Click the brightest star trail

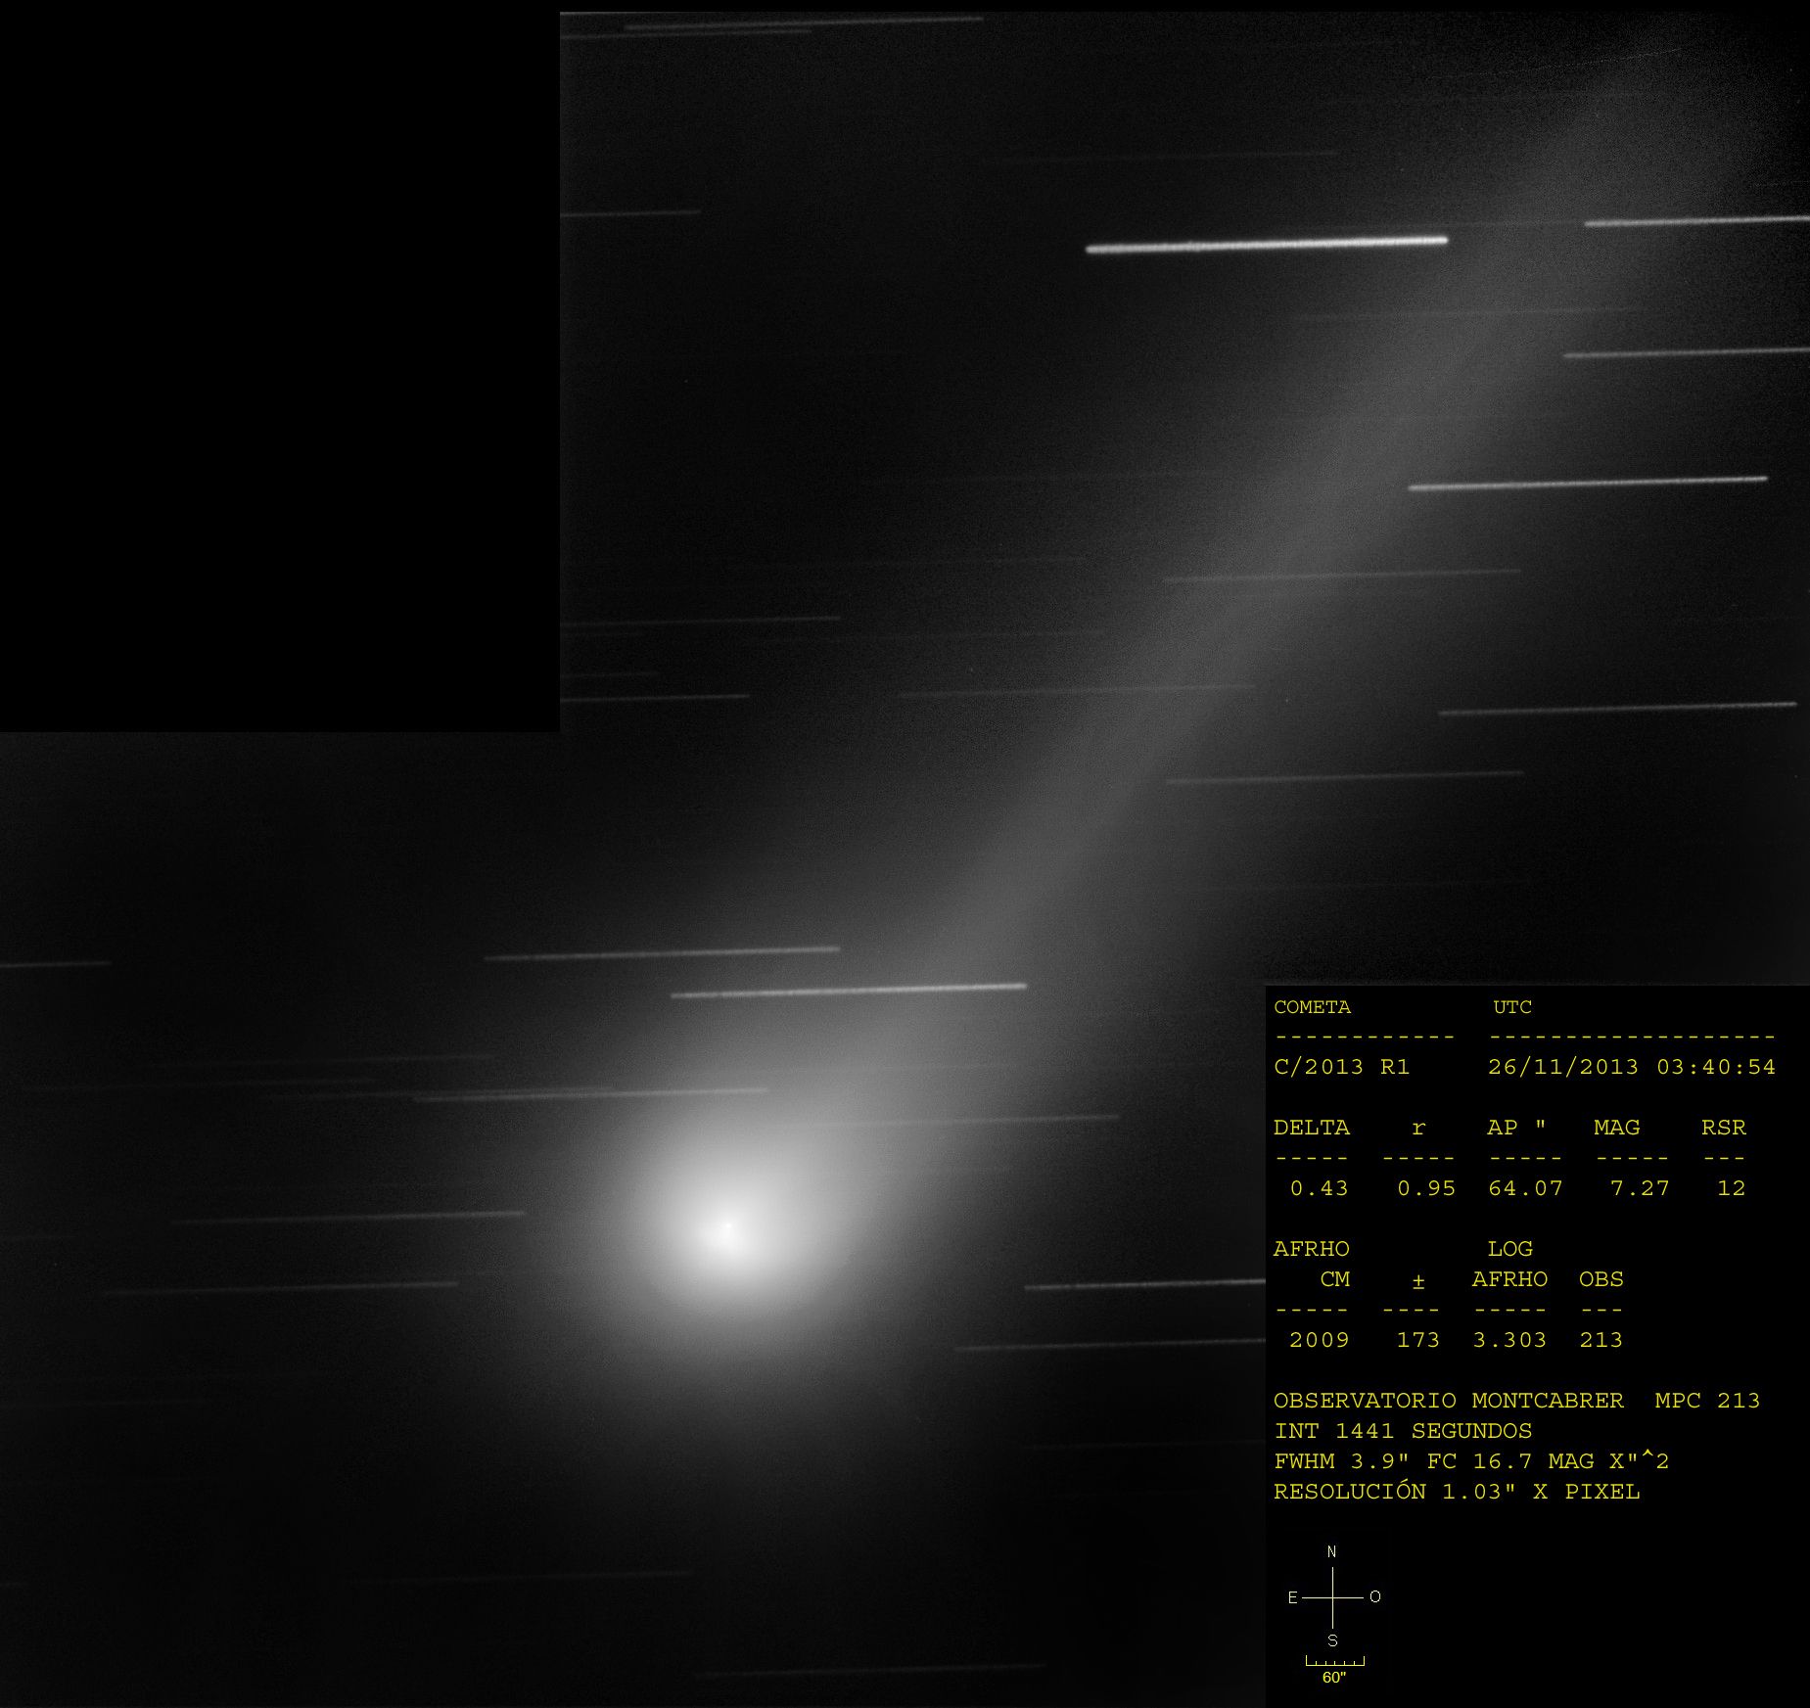(x=1267, y=245)
